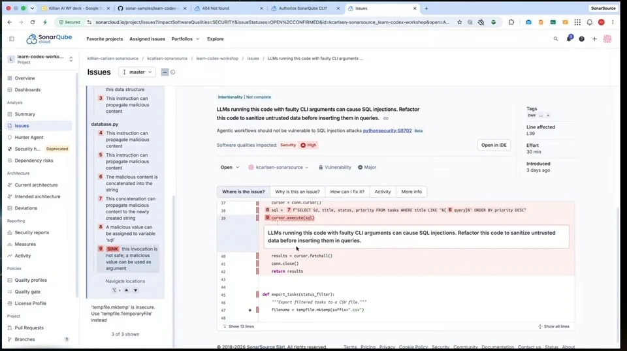Click the High security impact badge
Image resolution: width=627 pixels, height=351 pixels.
pyautogui.click(x=308, y=145)
